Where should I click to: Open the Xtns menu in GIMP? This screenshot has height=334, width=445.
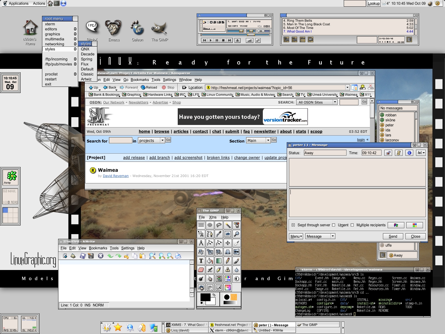coord(213,217)
